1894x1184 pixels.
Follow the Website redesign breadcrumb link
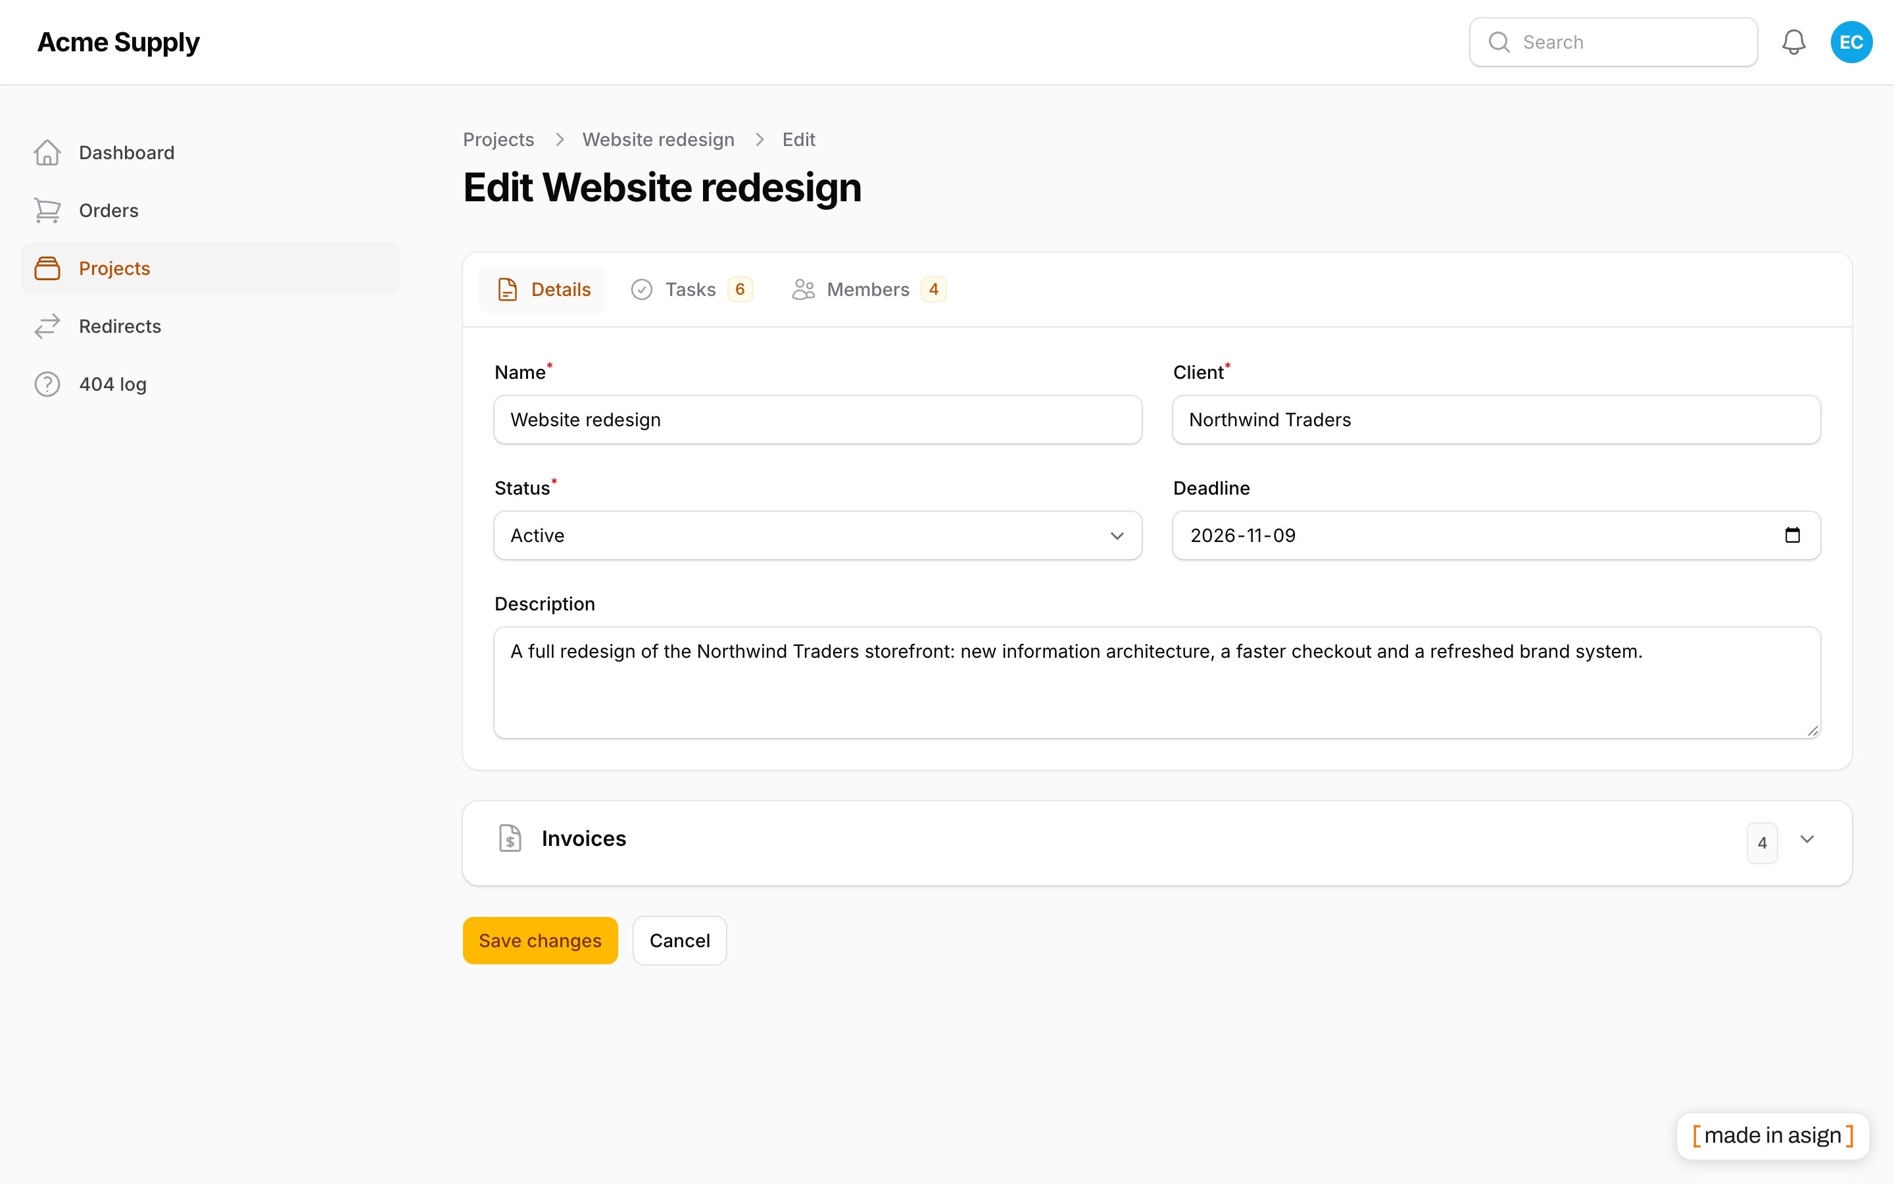click(658, 139)
